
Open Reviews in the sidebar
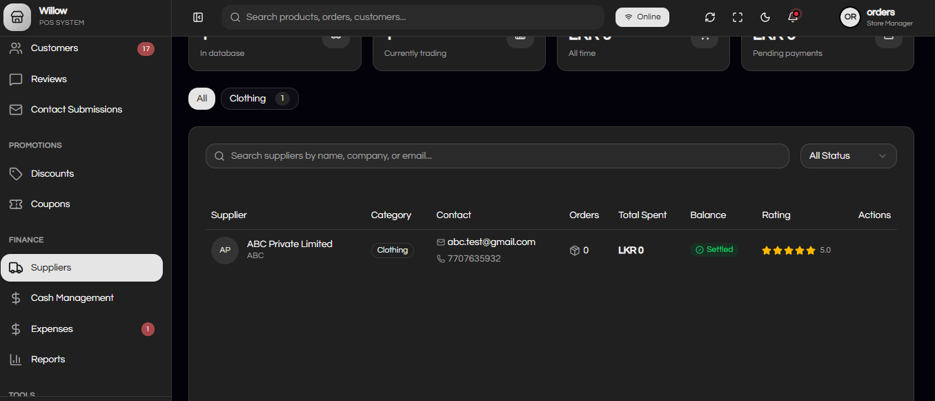(81, 79)
